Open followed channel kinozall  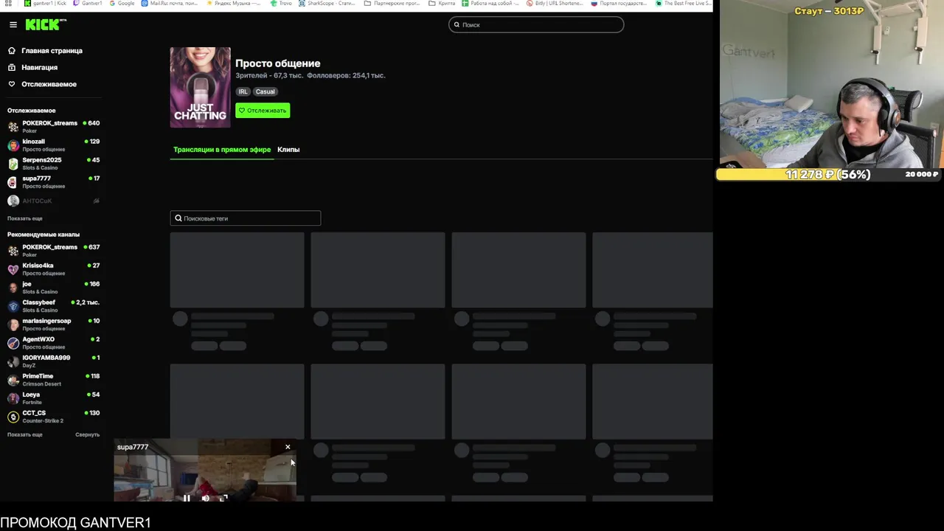coord(53,145)
